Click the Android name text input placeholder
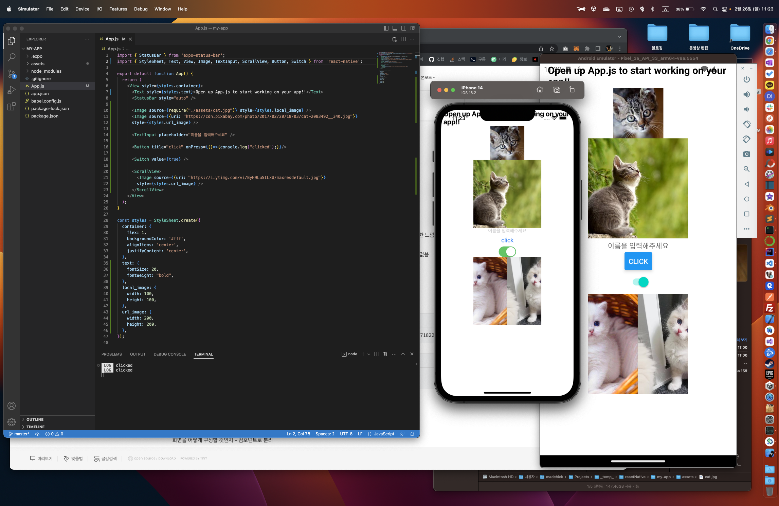The height and width of the screenshot is (506, 779). point(638,246)
